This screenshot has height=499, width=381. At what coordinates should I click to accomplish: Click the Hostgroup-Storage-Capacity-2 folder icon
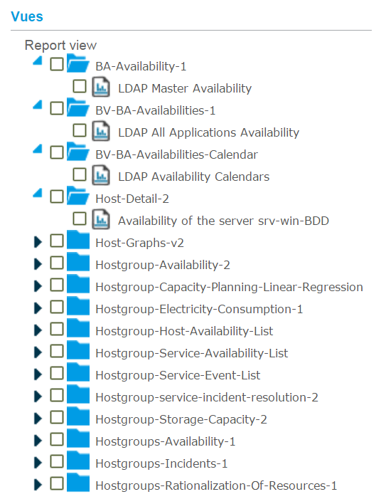(78, 416)
